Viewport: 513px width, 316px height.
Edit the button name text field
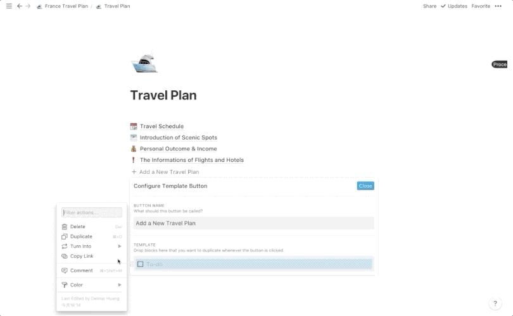(x=253, y=223)
